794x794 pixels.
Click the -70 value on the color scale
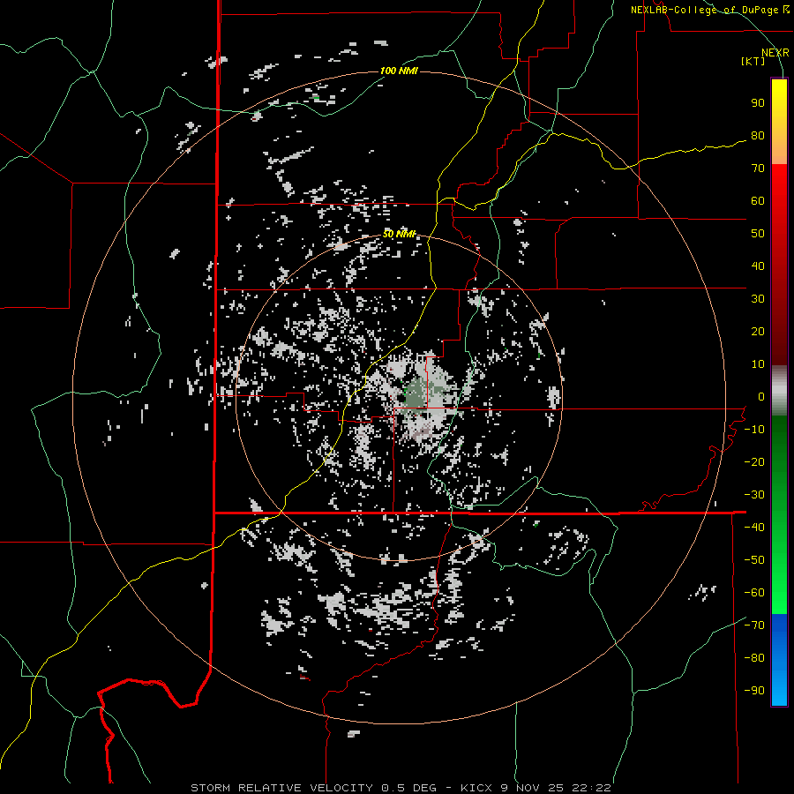point(754,625)
